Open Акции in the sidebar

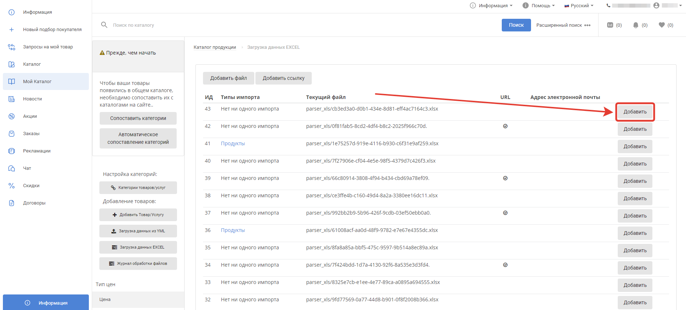[x=30, y=116]
